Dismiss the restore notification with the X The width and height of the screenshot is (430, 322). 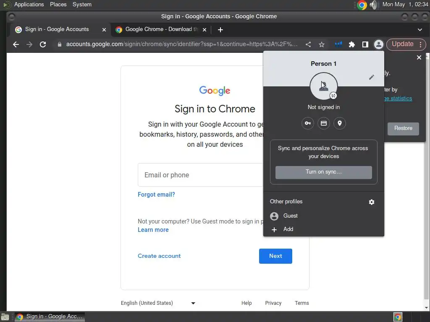[x=419, y=57]
